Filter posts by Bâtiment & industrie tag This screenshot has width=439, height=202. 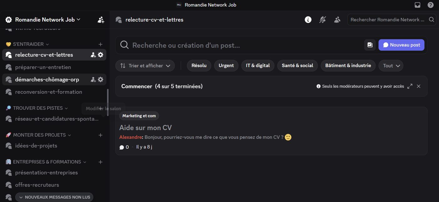click(x=348, y=66)
